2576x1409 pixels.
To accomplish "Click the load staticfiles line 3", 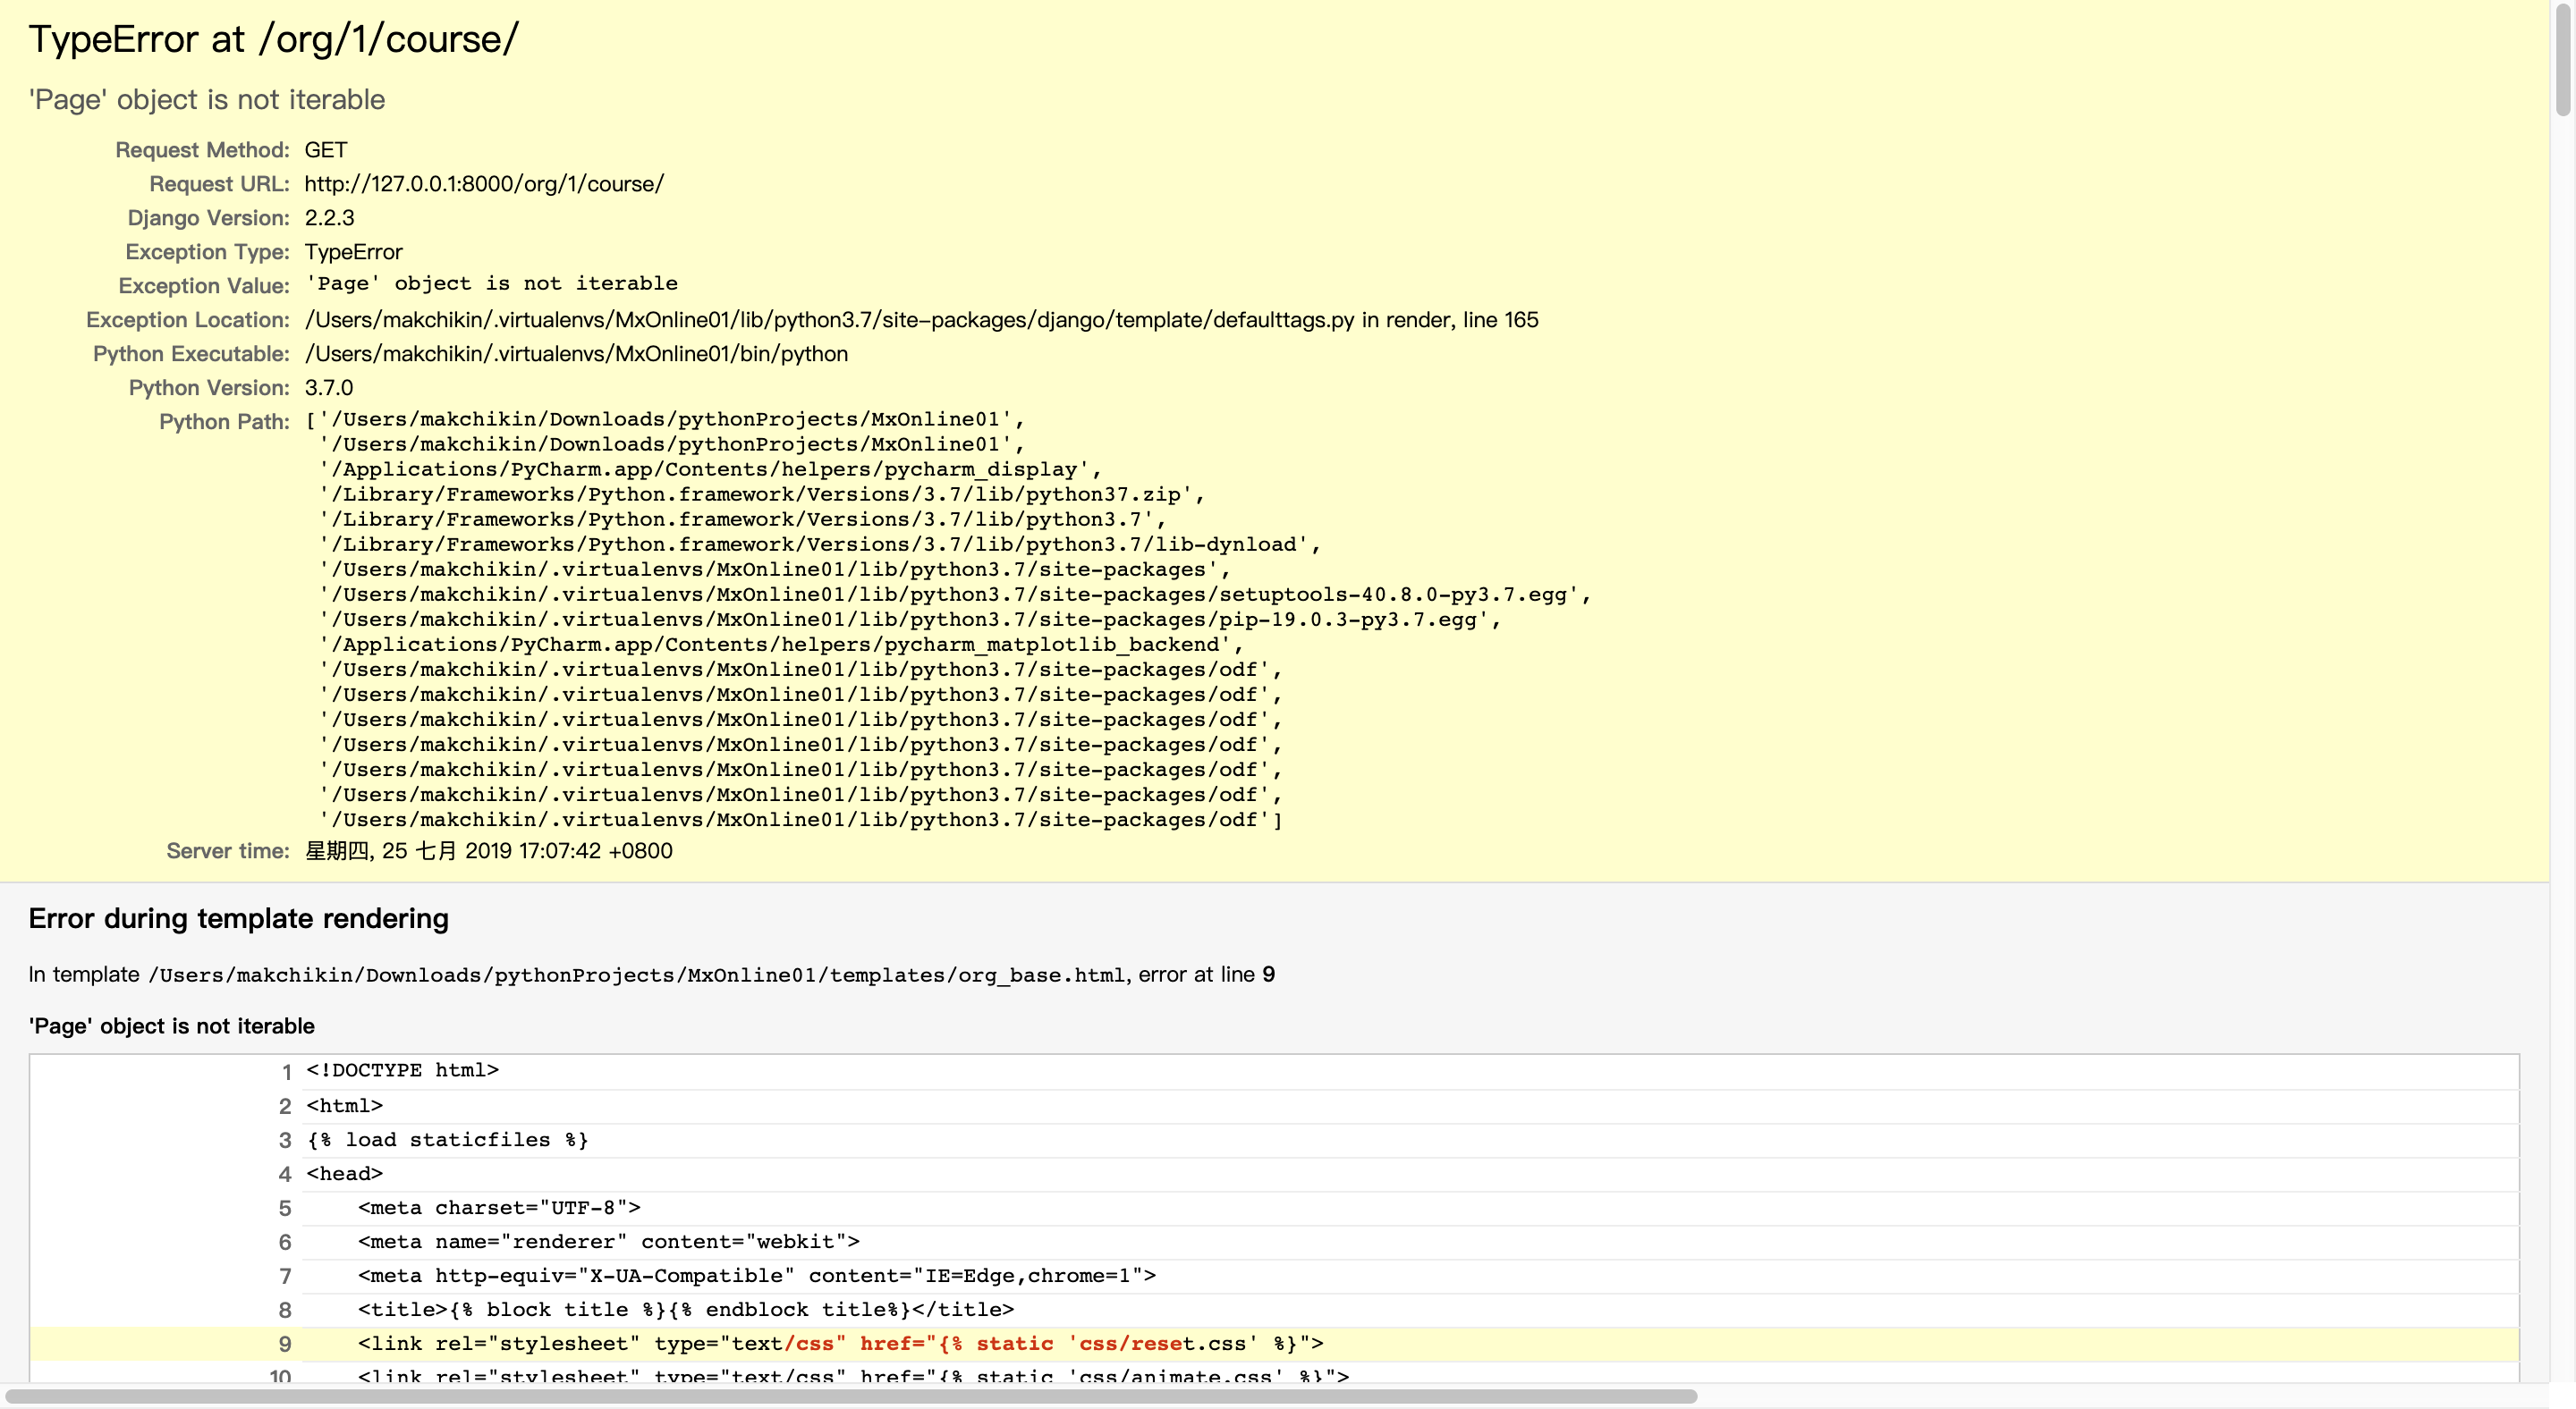I will (447, 1140).
